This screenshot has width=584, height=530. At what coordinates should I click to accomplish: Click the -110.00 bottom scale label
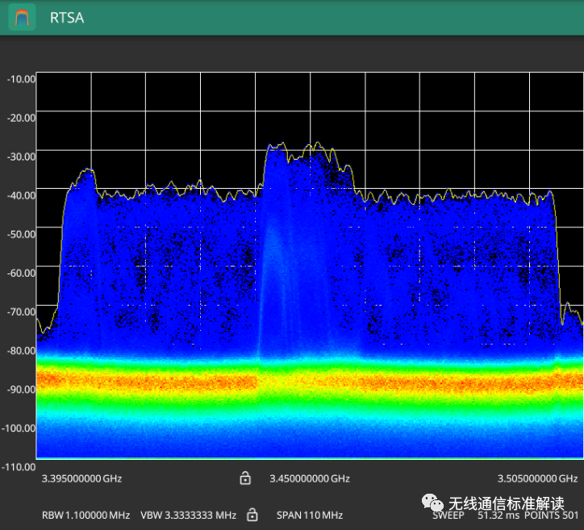(x=19, y=466)
